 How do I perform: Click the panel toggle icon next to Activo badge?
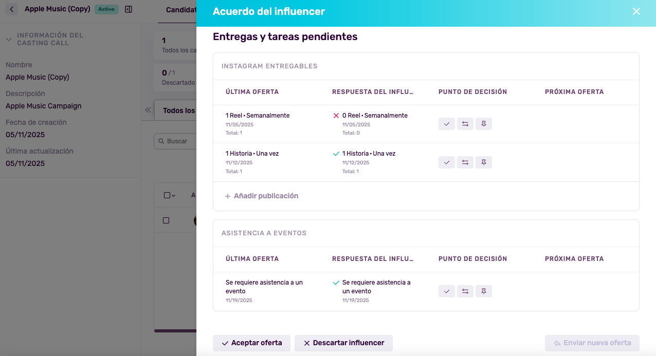pyautogui.click(x=128, y=9)
